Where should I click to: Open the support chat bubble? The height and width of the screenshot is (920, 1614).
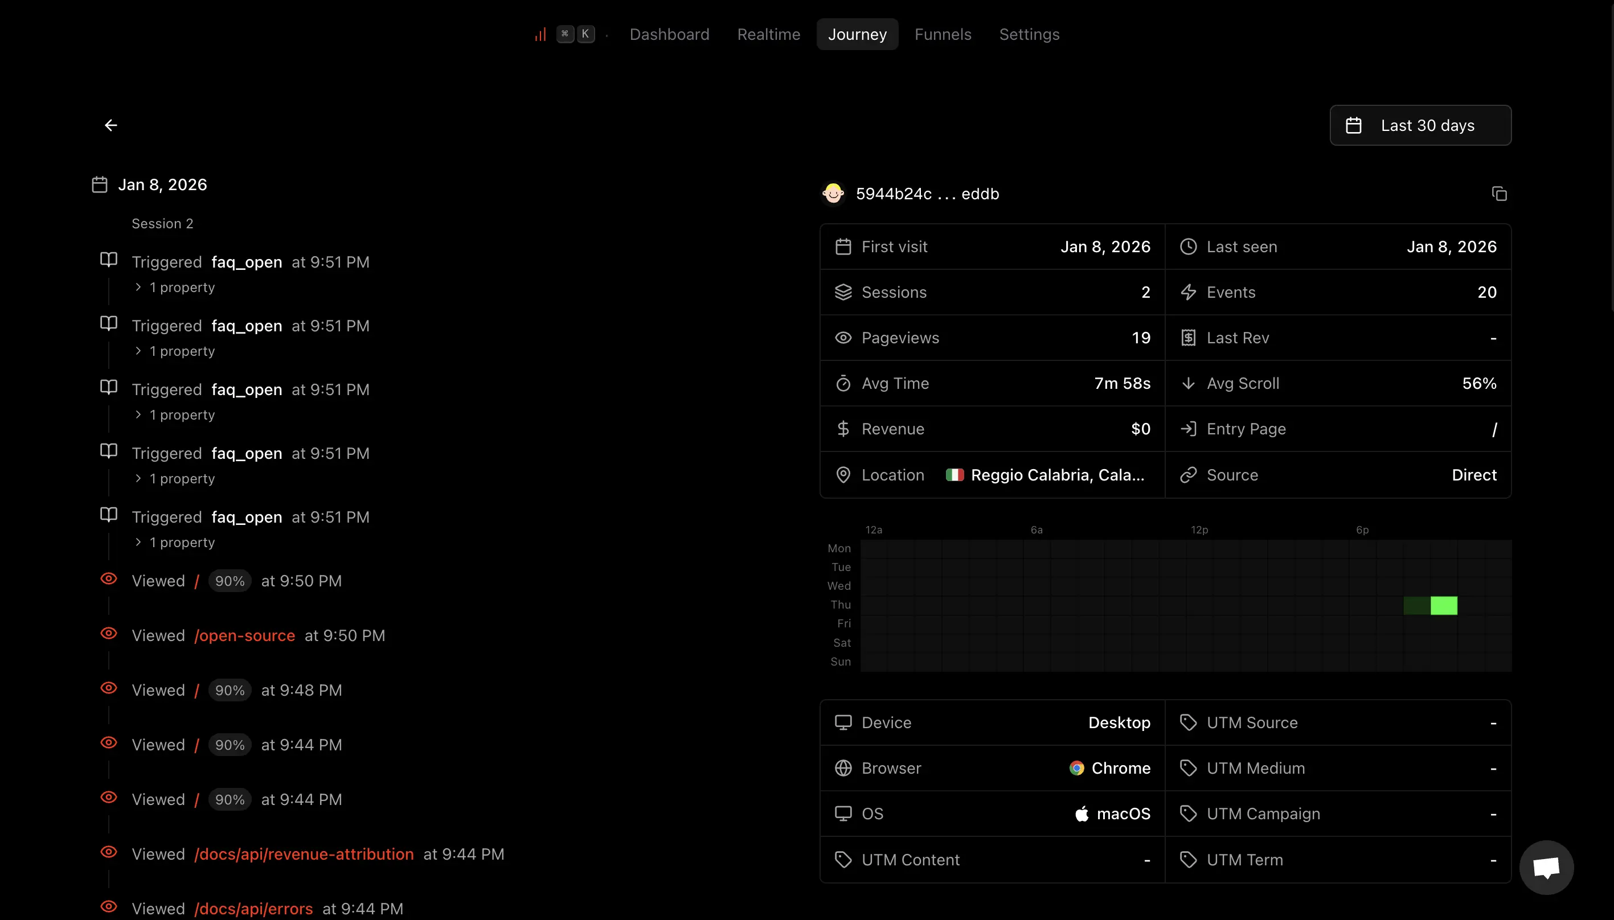(x=1546, y=867)
